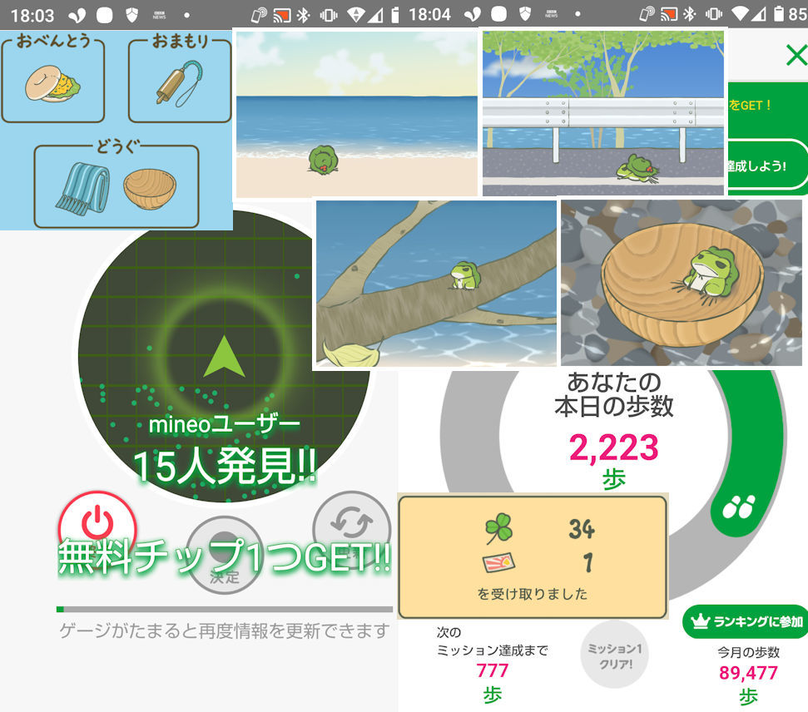Select the bagel sandwich under おべんとう
The height and width of the screenshot is (712, 808).
[52, 83]
